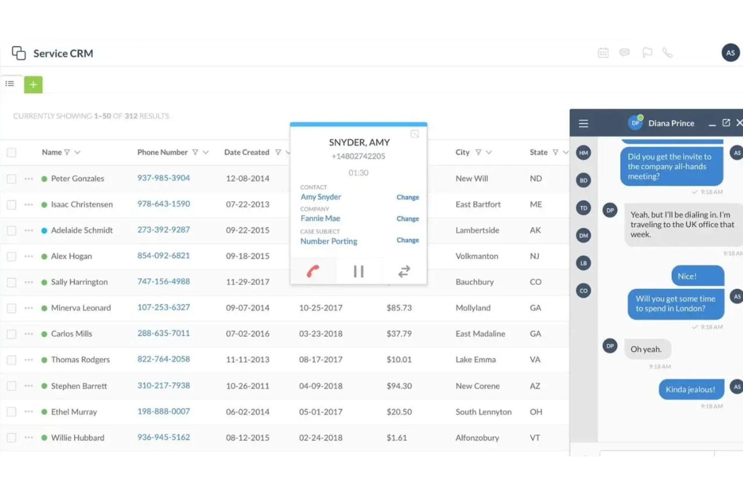This screenshot has width=743, height=495.
Task: Select the CO contact avatar in chat sidebar
Action: click(583, 291)
